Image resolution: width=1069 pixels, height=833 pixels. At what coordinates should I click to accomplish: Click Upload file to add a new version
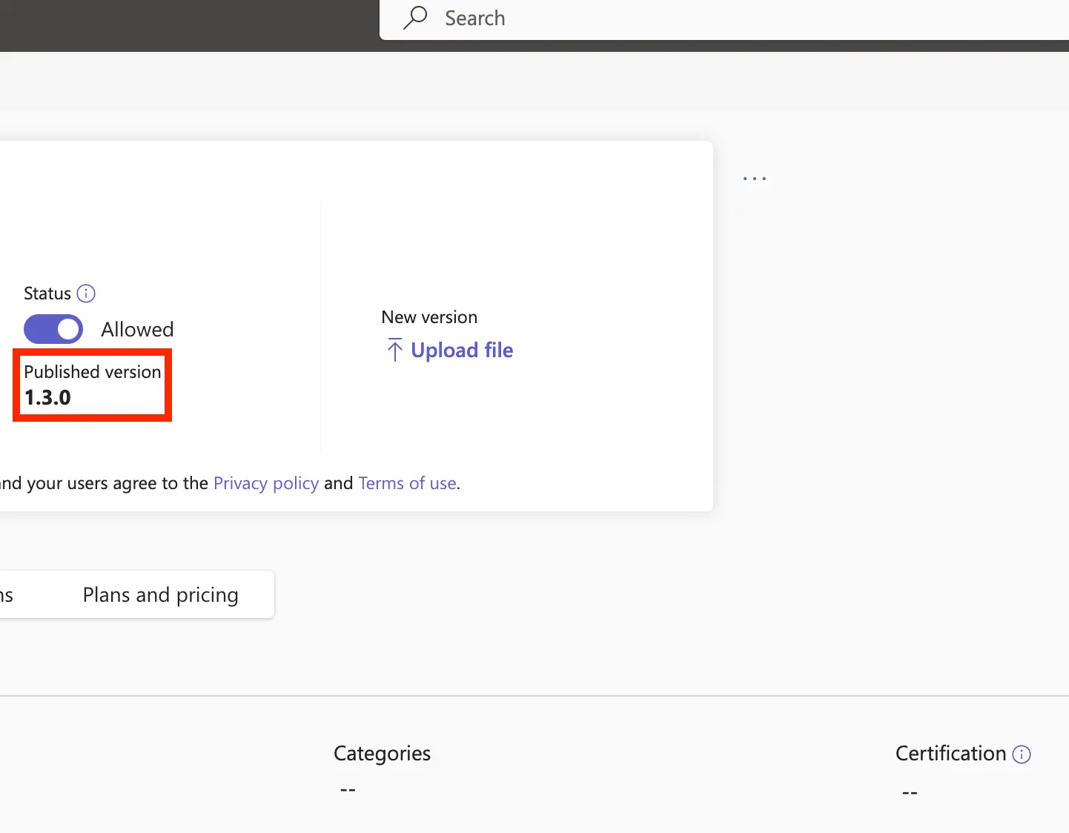[462, 350]
